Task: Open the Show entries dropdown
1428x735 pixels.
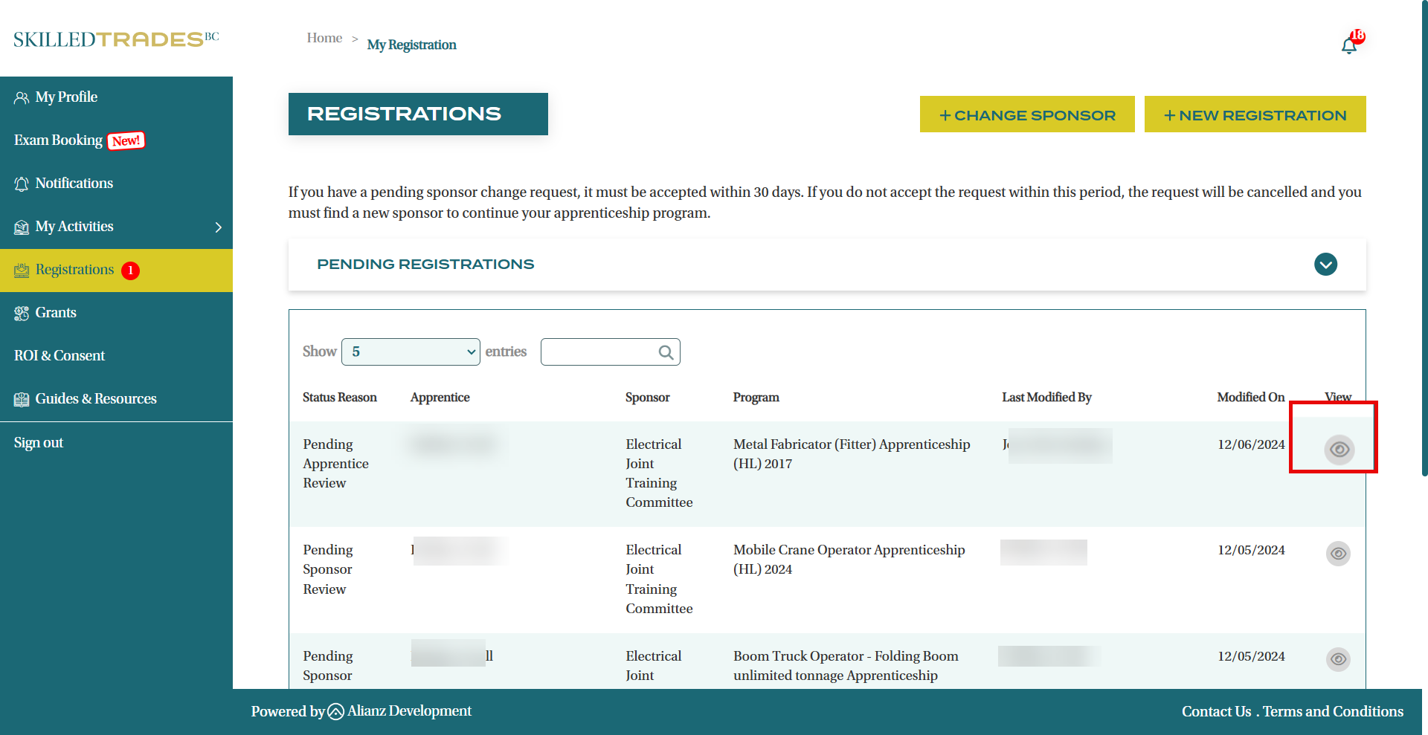Action: tap(411, 352)
